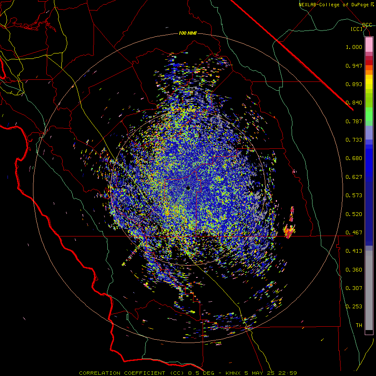
Task: Click the [CC] units label
Action: click(357, 29)
